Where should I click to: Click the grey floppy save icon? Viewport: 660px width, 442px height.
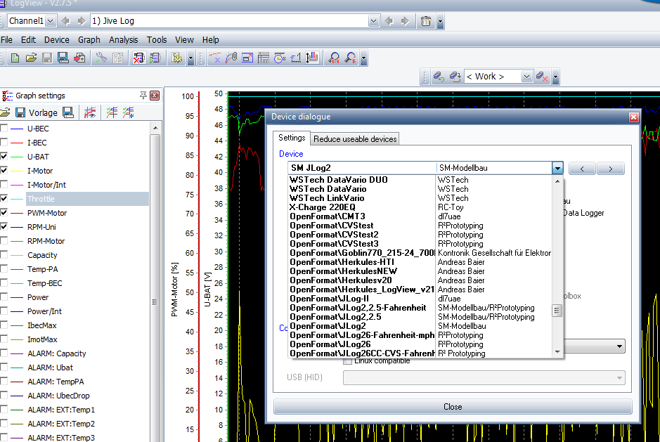(47, 58)
